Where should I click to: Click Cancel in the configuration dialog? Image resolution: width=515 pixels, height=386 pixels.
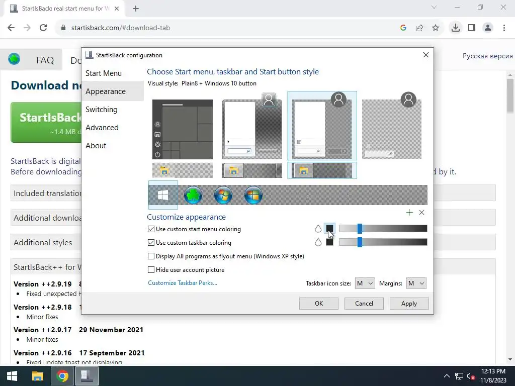[364, 304]
